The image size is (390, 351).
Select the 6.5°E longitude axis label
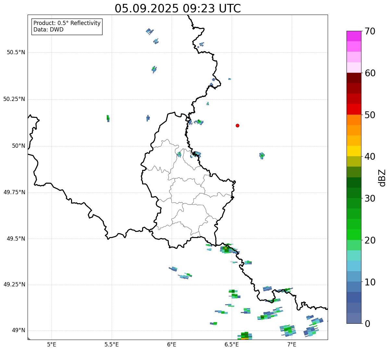click(x=232, y=345)
